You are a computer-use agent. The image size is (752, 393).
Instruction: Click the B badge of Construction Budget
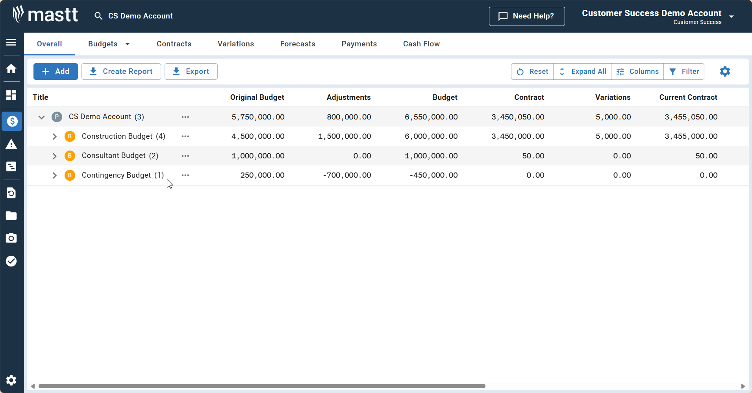(70, 136)
